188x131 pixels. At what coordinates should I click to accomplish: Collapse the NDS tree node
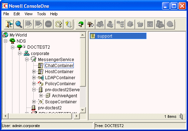[x=5, y=41]
